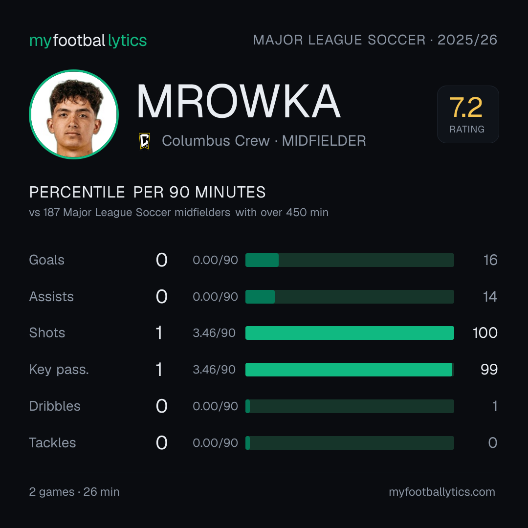528x528 pixels.
Task: Click the Dribbles percentile bar
Action: (x=350, y=406)
